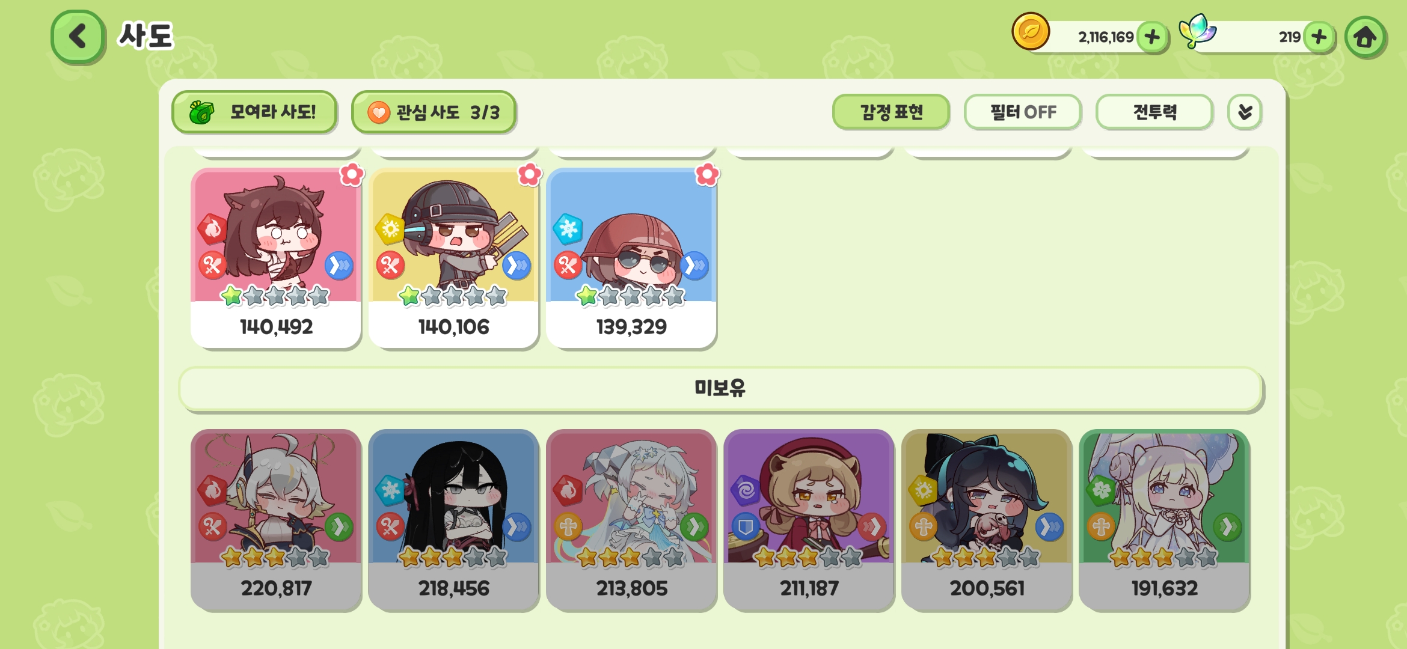The image size is (1407, 649).
Task: Open the home screen via house icon
Action: pyautogui.click(x=1365, y=37)
